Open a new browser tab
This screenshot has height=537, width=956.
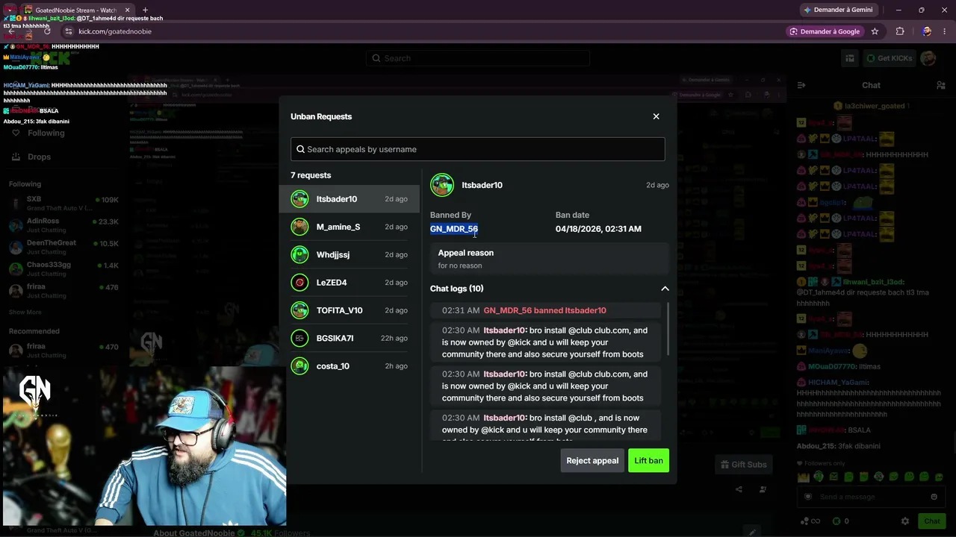point(145,10)
